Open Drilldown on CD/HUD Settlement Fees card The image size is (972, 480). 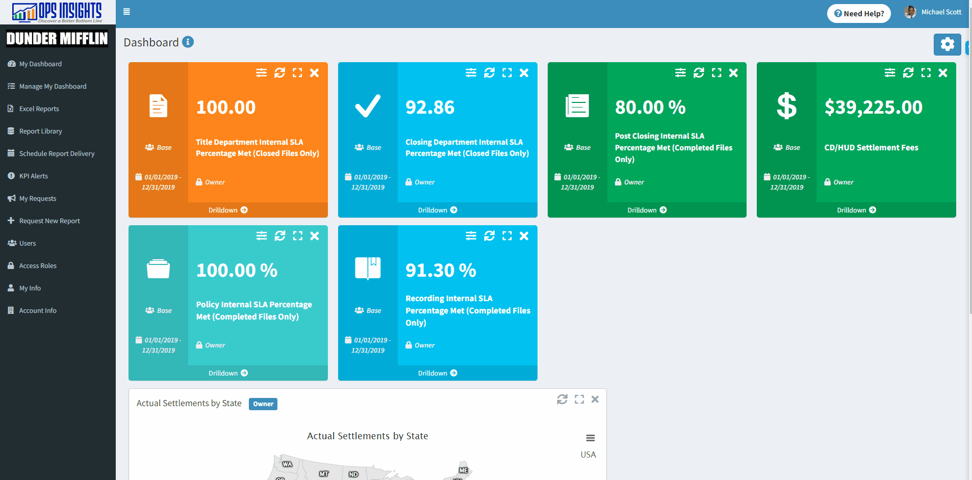tap(856, 210)
